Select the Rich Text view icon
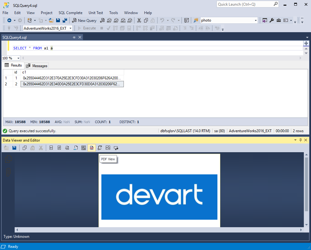Viewport: 311px width, 250px height. click(84, 147)
